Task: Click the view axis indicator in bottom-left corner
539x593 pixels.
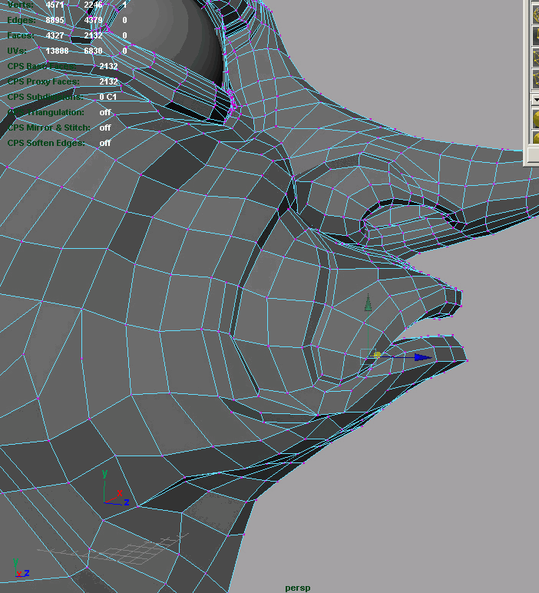Action: coord(18,570)
